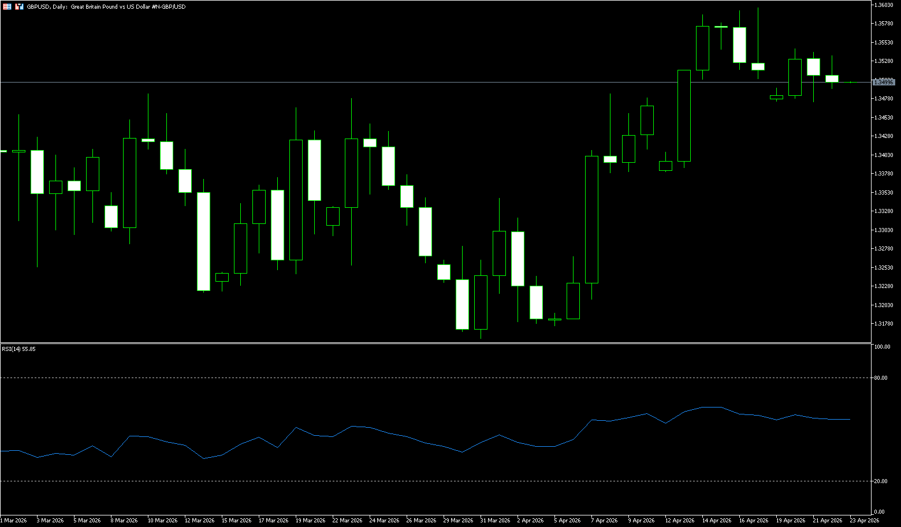The width and height of the screenshot is (901, 527).
Task: Click the large bearish candle at 12 Mar
Action: (203, 241)
